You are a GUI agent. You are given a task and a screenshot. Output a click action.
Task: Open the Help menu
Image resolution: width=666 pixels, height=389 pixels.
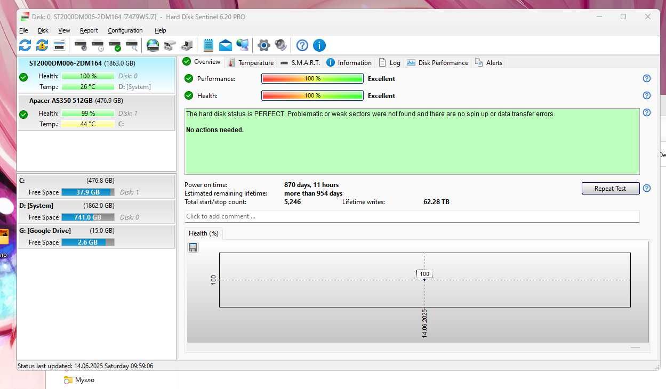point(161,30)
